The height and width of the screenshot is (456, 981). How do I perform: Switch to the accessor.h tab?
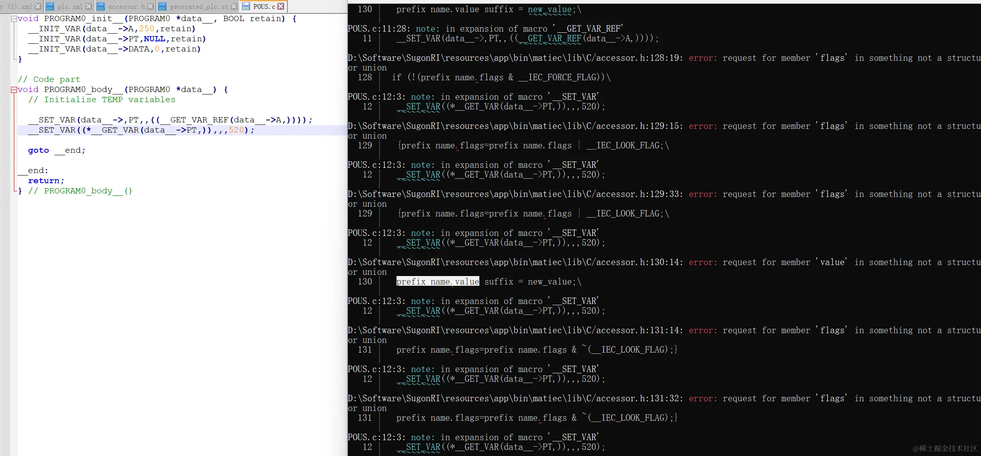pyautogui.click(x=126, y=6)
